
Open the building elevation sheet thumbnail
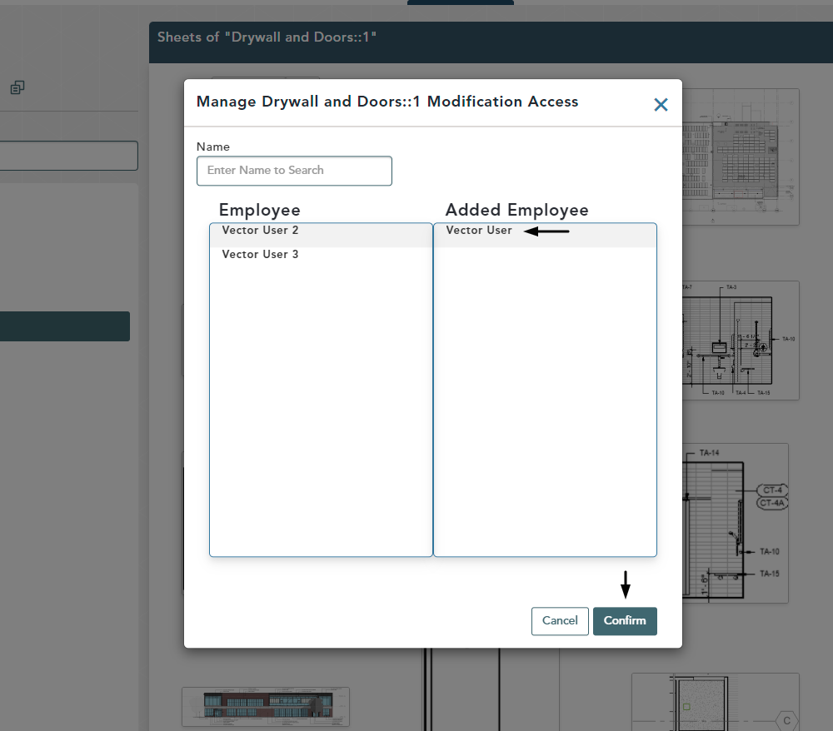click(x=266, y=706)
